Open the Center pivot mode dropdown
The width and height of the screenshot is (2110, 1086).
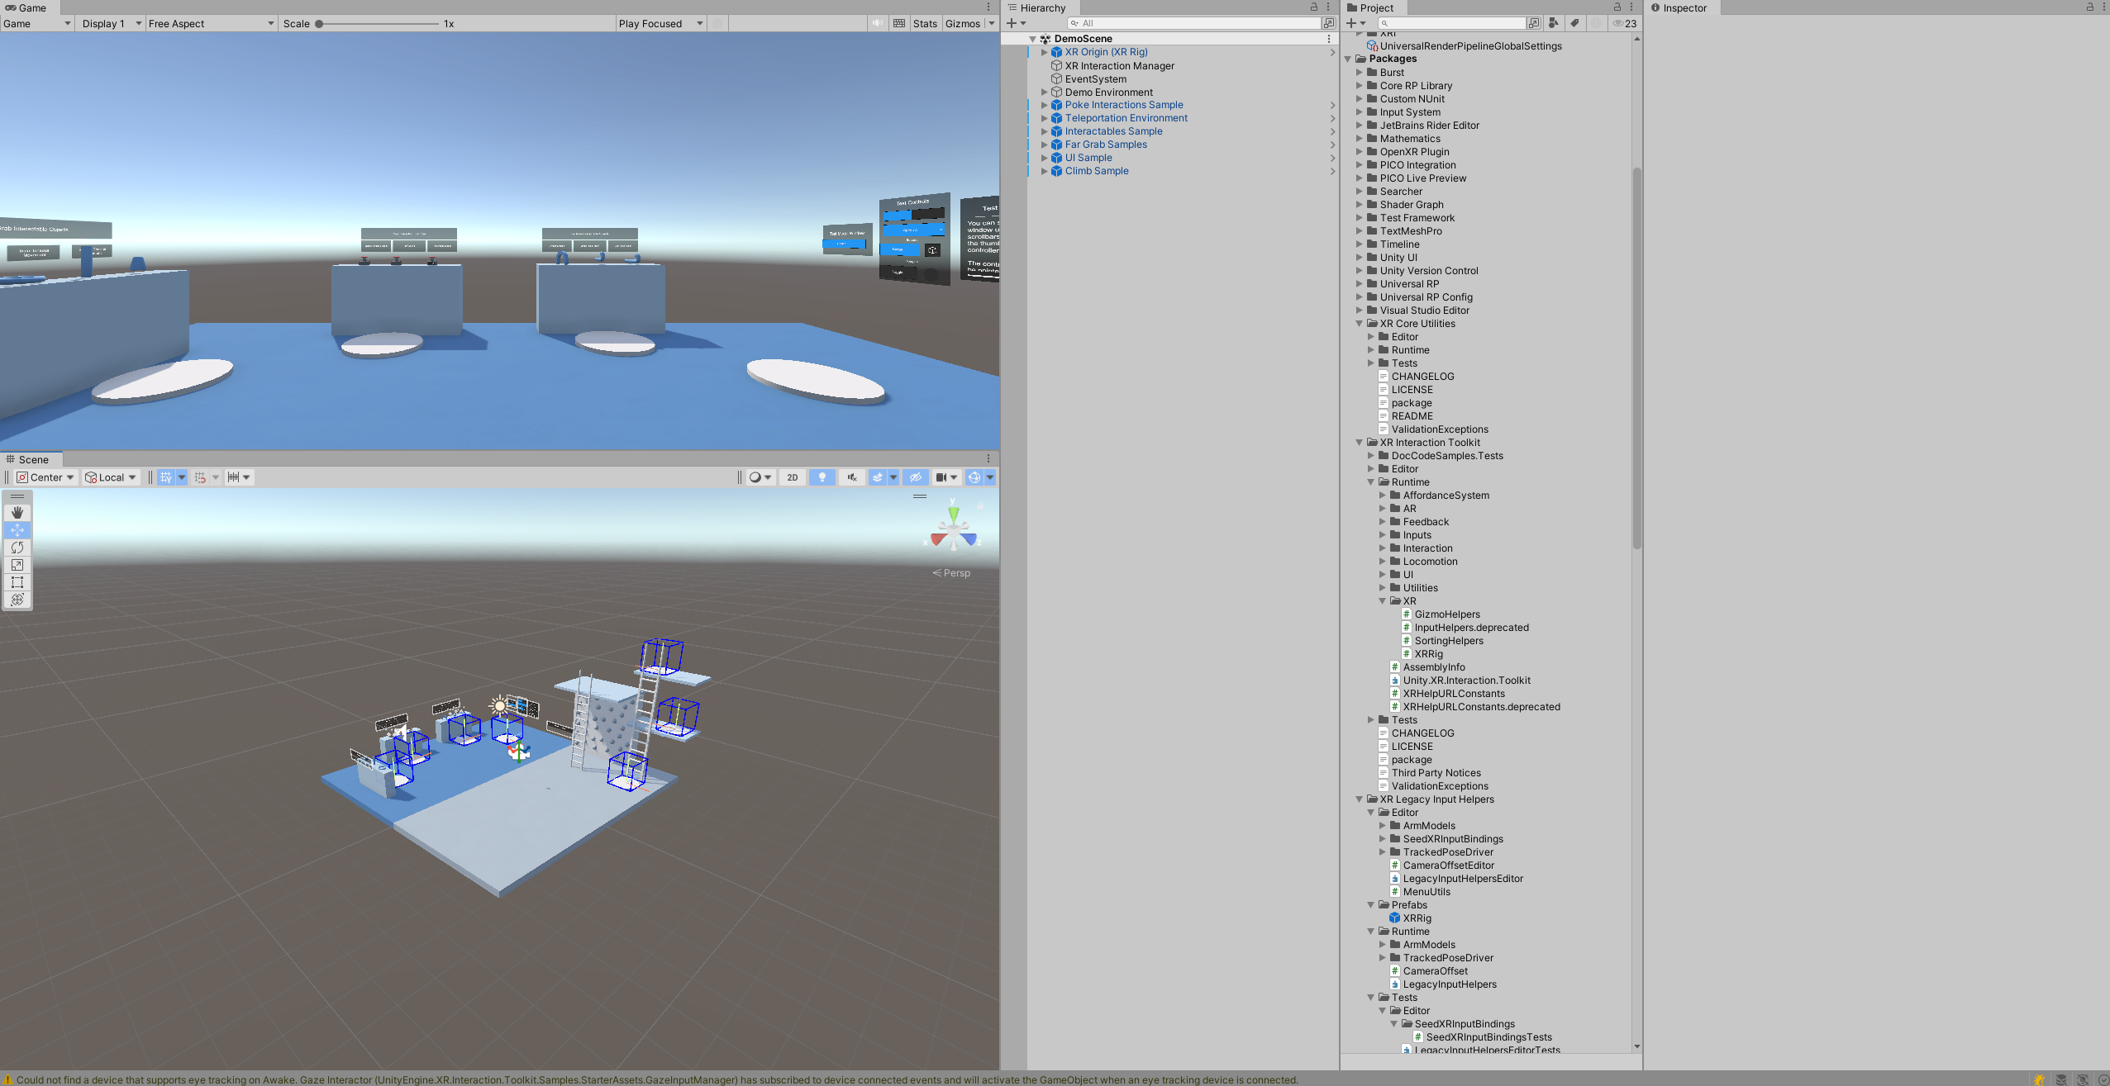click(46, 477)
